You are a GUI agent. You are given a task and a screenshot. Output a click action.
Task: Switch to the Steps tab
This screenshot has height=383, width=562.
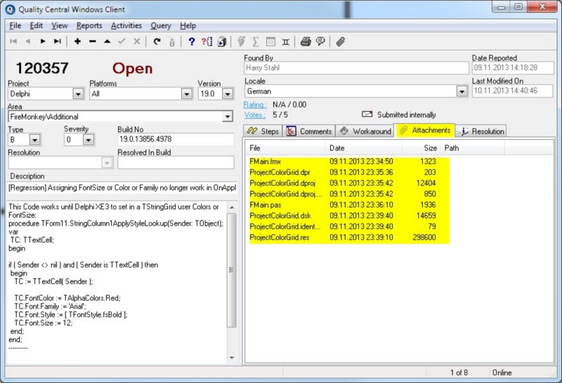click(x=263, y=131)
